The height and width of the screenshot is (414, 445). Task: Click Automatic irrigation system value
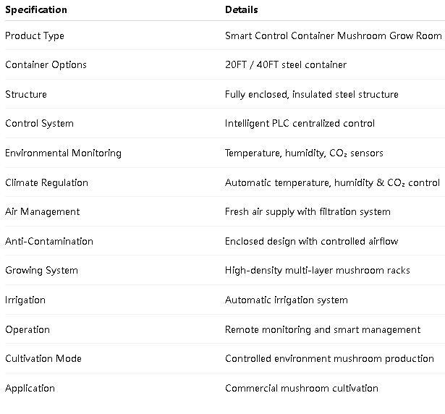pos(286,300)
